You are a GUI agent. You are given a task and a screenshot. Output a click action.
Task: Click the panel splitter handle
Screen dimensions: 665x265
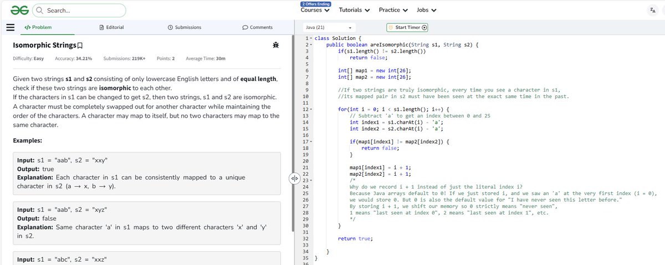click(x=294, y=177)
